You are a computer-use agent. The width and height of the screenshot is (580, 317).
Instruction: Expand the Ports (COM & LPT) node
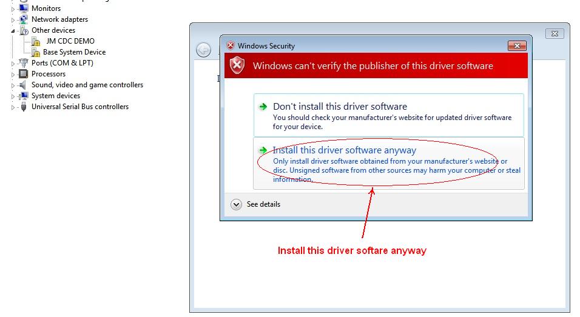point(13,64)
